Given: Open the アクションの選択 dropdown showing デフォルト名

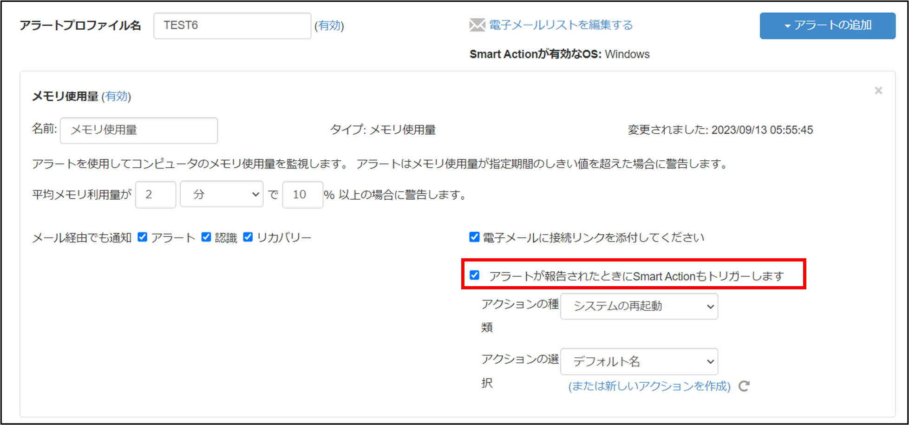Looking at the screenshot, I should click(x=639, y=361).
